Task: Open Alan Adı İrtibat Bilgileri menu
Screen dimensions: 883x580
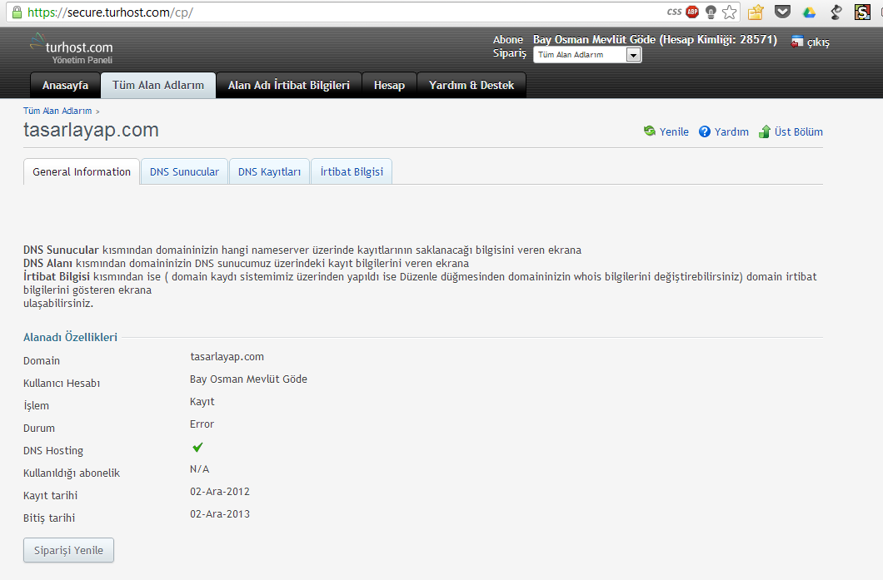Action: pos(289,85)
